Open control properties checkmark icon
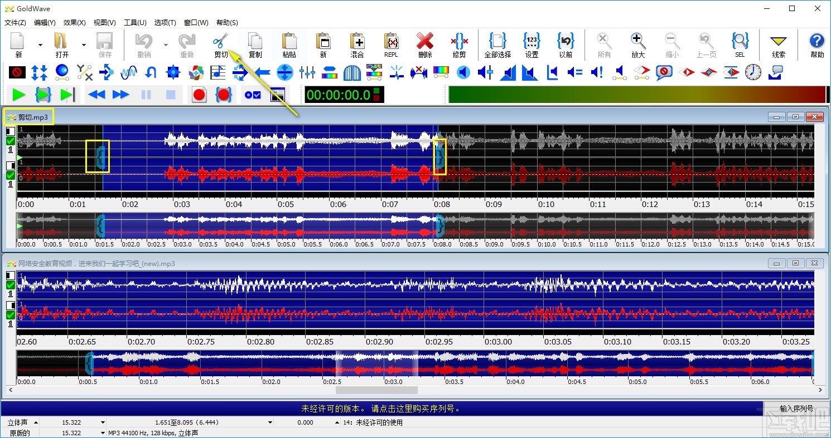Screen dimensions: 831x438 pyautogui.click(x=253, y=95)
